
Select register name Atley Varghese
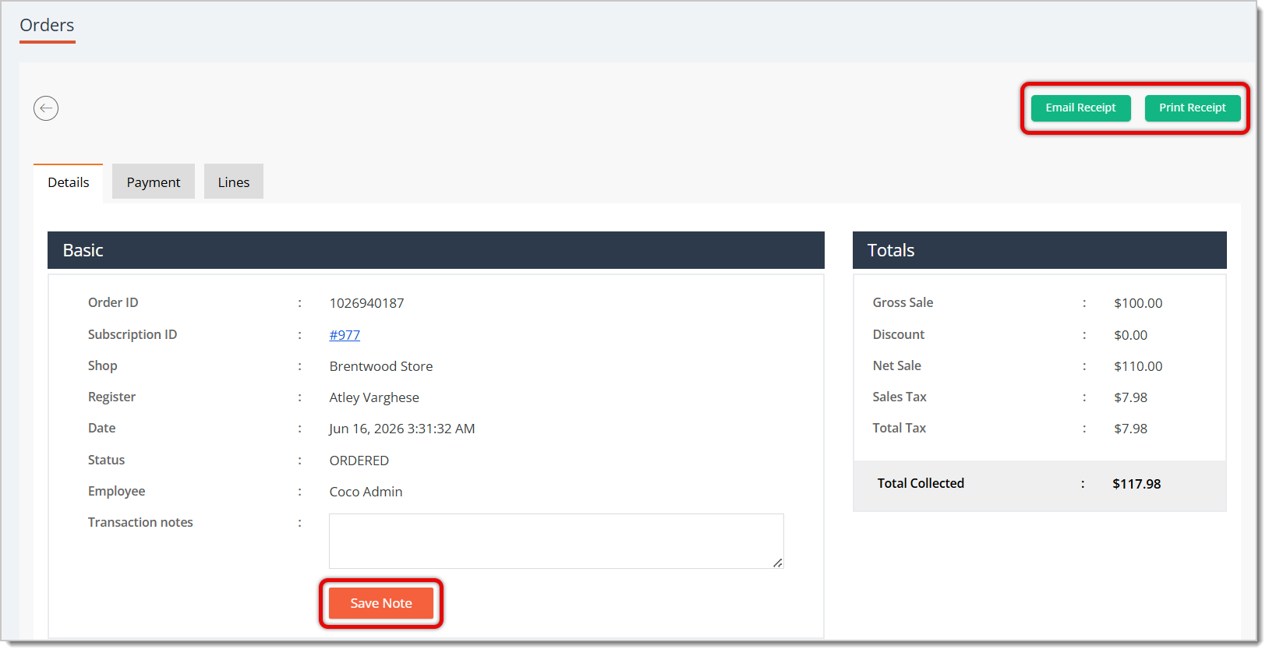[374, 397]
